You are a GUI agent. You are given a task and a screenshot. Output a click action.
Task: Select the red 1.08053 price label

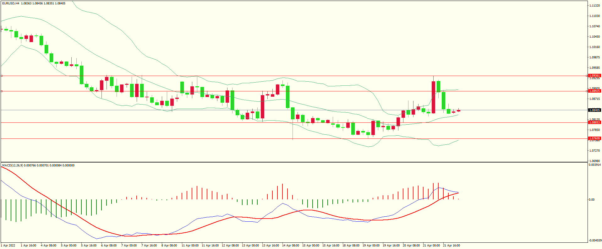click(594, 122)
